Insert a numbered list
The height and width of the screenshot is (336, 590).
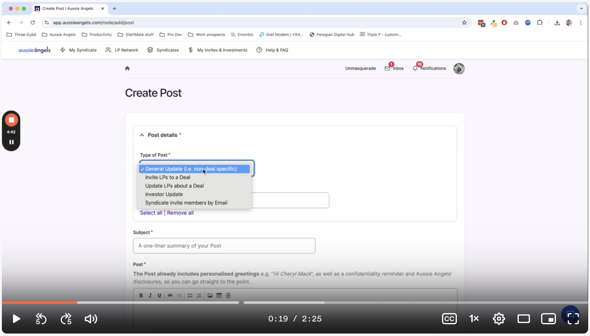[x=199, y=295]
